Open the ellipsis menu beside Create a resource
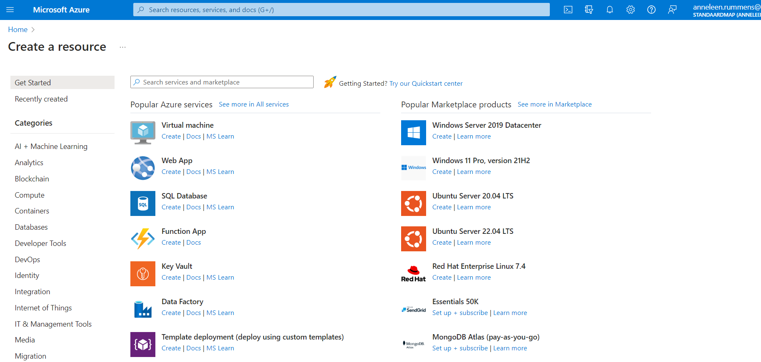The image size is (761, 362). pyautogui.click(x=122, y=47)
